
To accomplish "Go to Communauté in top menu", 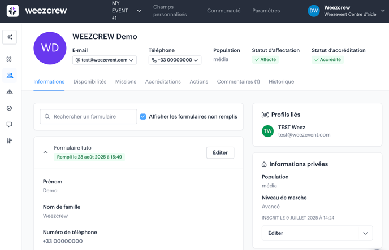I will 224,11.
